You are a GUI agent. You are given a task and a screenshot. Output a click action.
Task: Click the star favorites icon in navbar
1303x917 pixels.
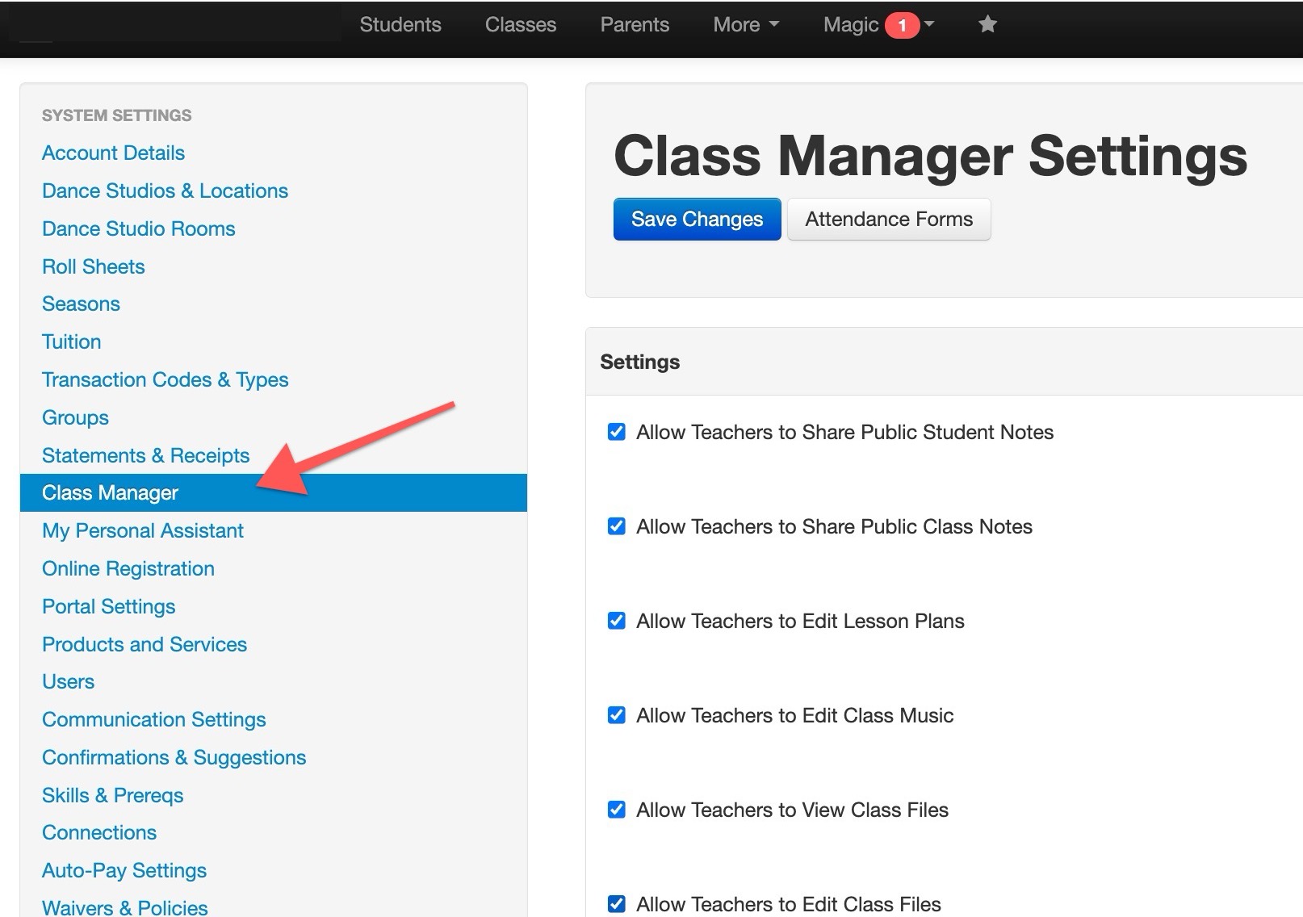tap(987, 25)
